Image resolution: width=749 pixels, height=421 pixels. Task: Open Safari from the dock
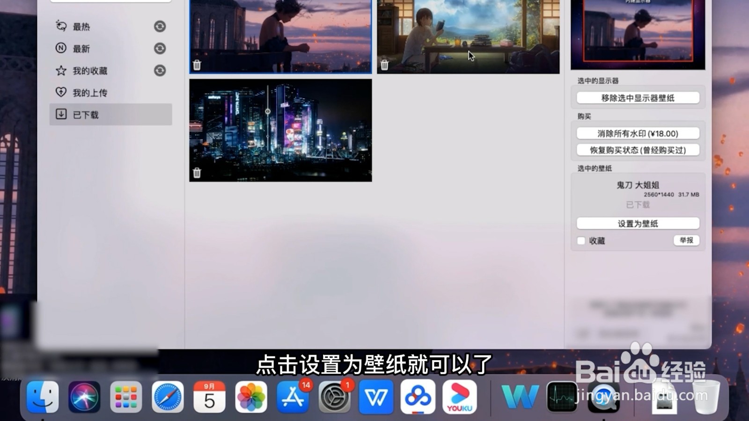click(168, 397)
